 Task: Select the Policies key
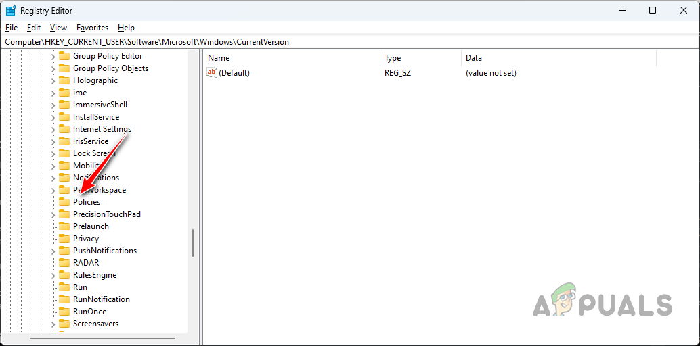click(87, 202)
